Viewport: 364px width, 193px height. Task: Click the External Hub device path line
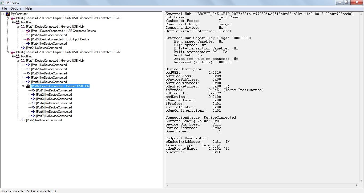pos(259,14)
